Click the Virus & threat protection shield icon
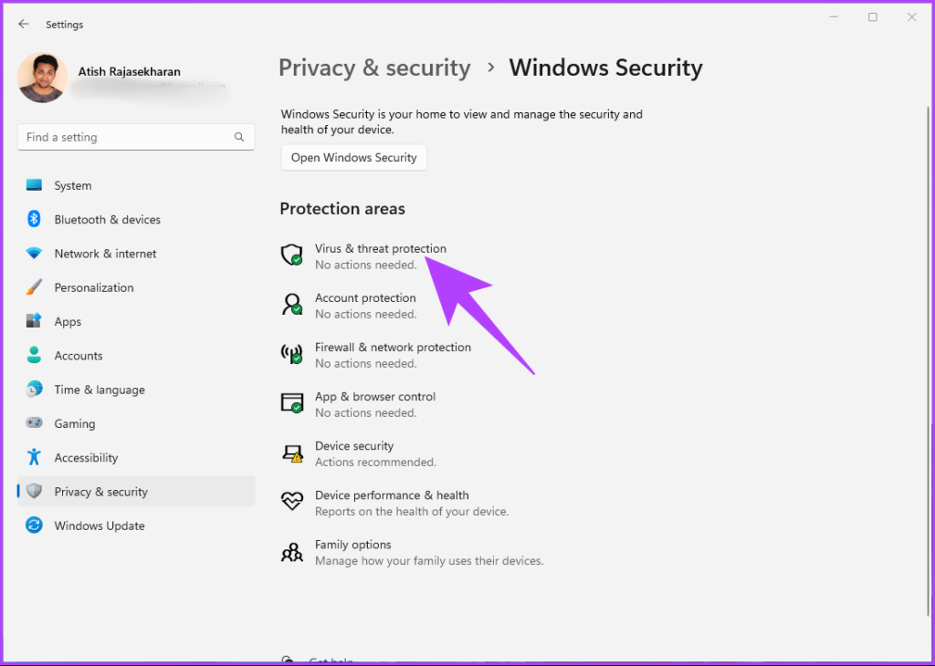 tap(291, 255)
